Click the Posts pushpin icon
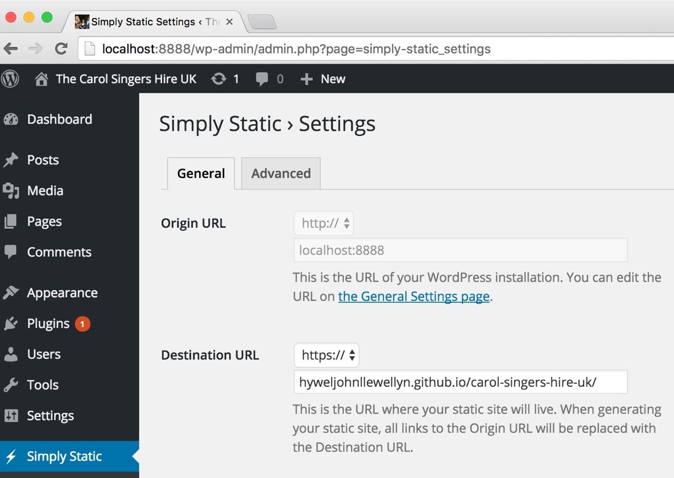 [x=11, y=160]
